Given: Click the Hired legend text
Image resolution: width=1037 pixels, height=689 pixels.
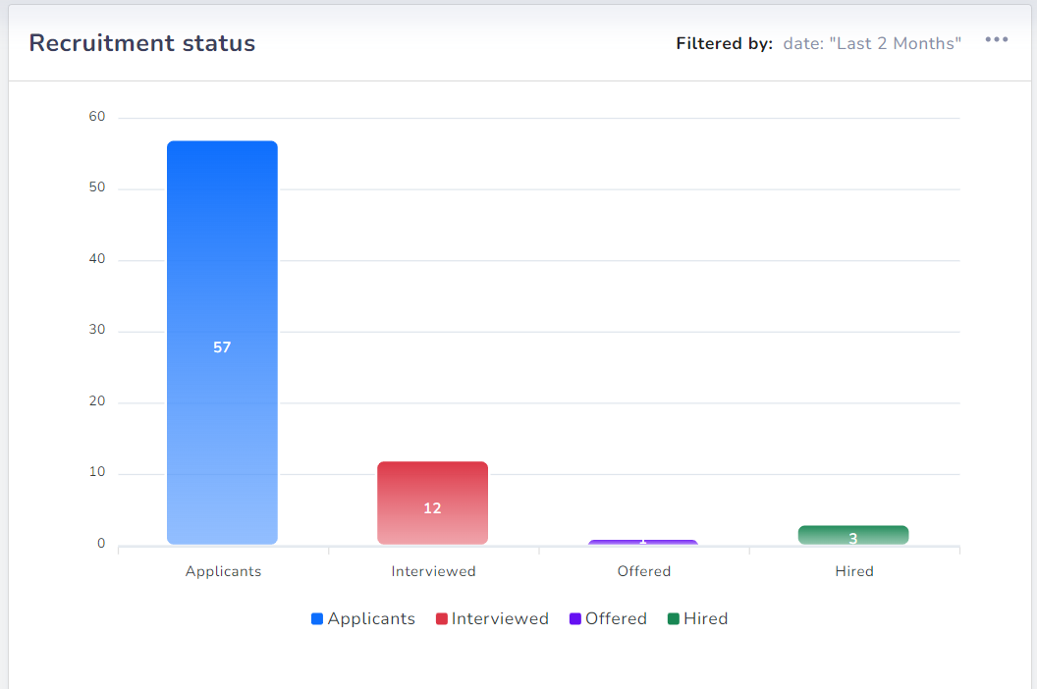Looking at the screenshot, I should pos(708,618).
